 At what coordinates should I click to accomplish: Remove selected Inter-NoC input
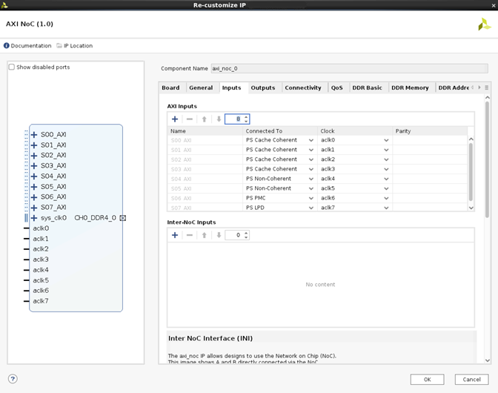[190, 235]
